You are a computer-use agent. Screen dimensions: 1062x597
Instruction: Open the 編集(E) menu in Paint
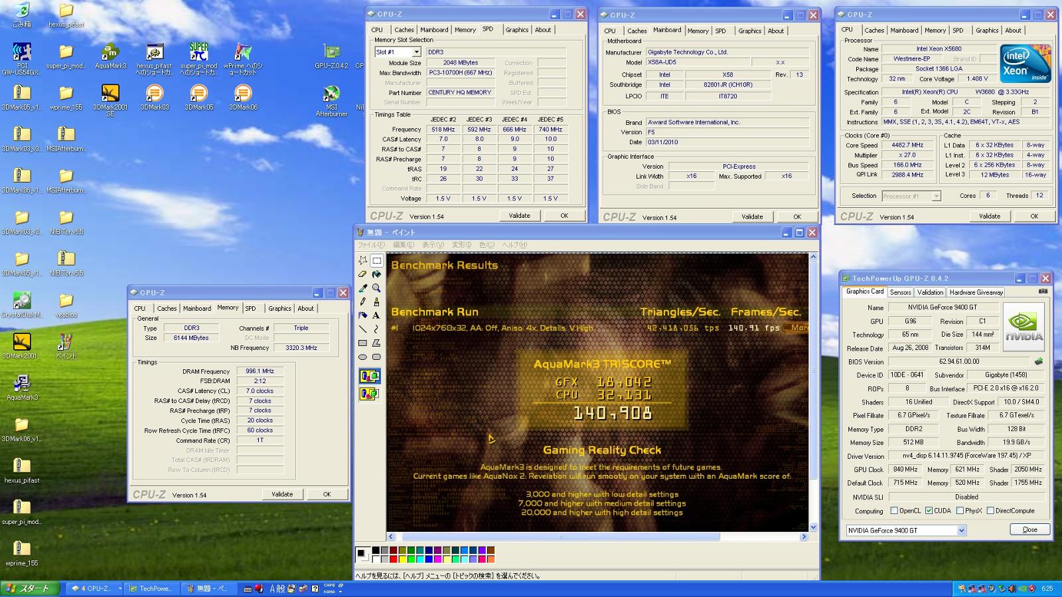[404, 245]
